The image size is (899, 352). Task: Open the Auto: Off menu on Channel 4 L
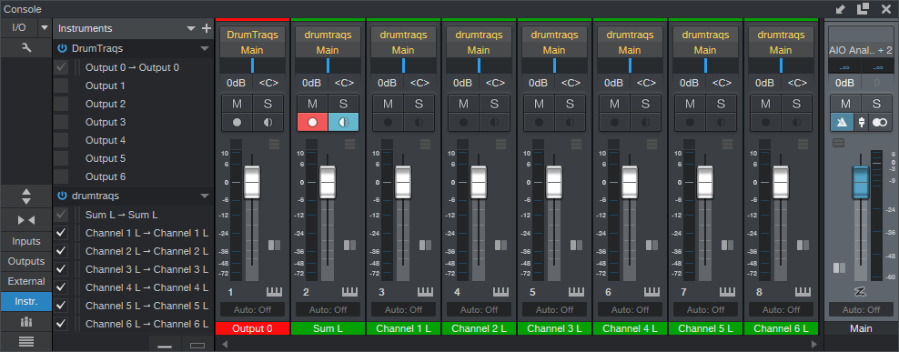(630, 309)
